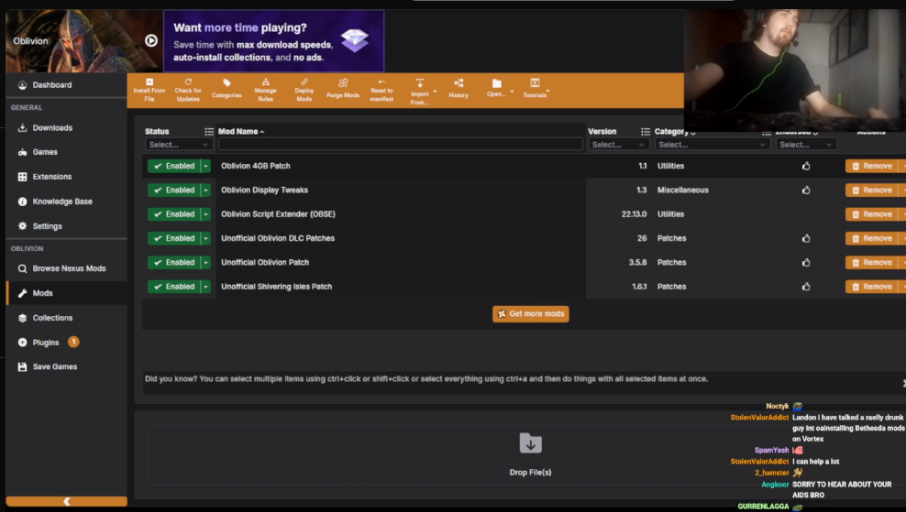Endorse Unofficial Oblivion DLC Patches thumbs-up
906x512 pixels.
tap(806, 238)
